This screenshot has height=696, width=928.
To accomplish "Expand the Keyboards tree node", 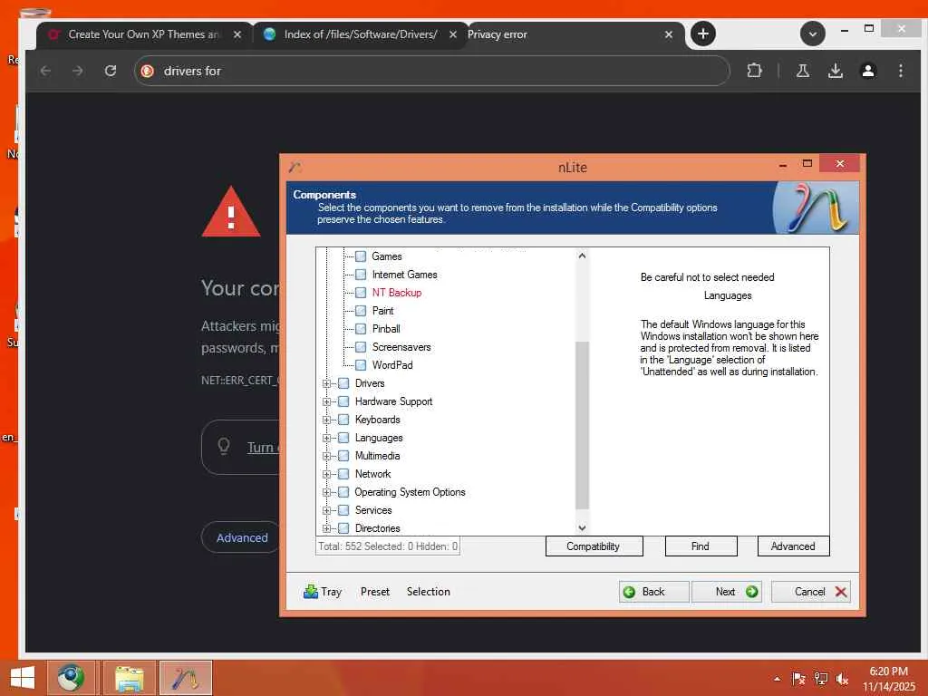I will (326, 420).
